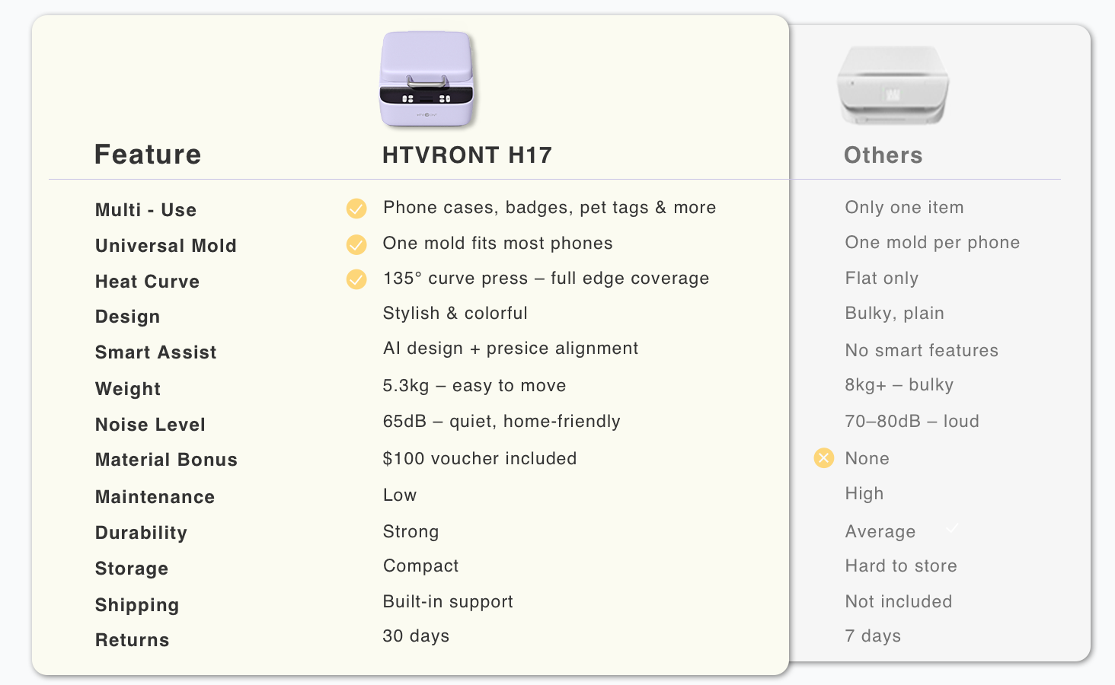Image resolution: width=1115 pixels, height=685 pixels.
Task: Click the Smart Assist row label
Action: click(x=155, y=352)
